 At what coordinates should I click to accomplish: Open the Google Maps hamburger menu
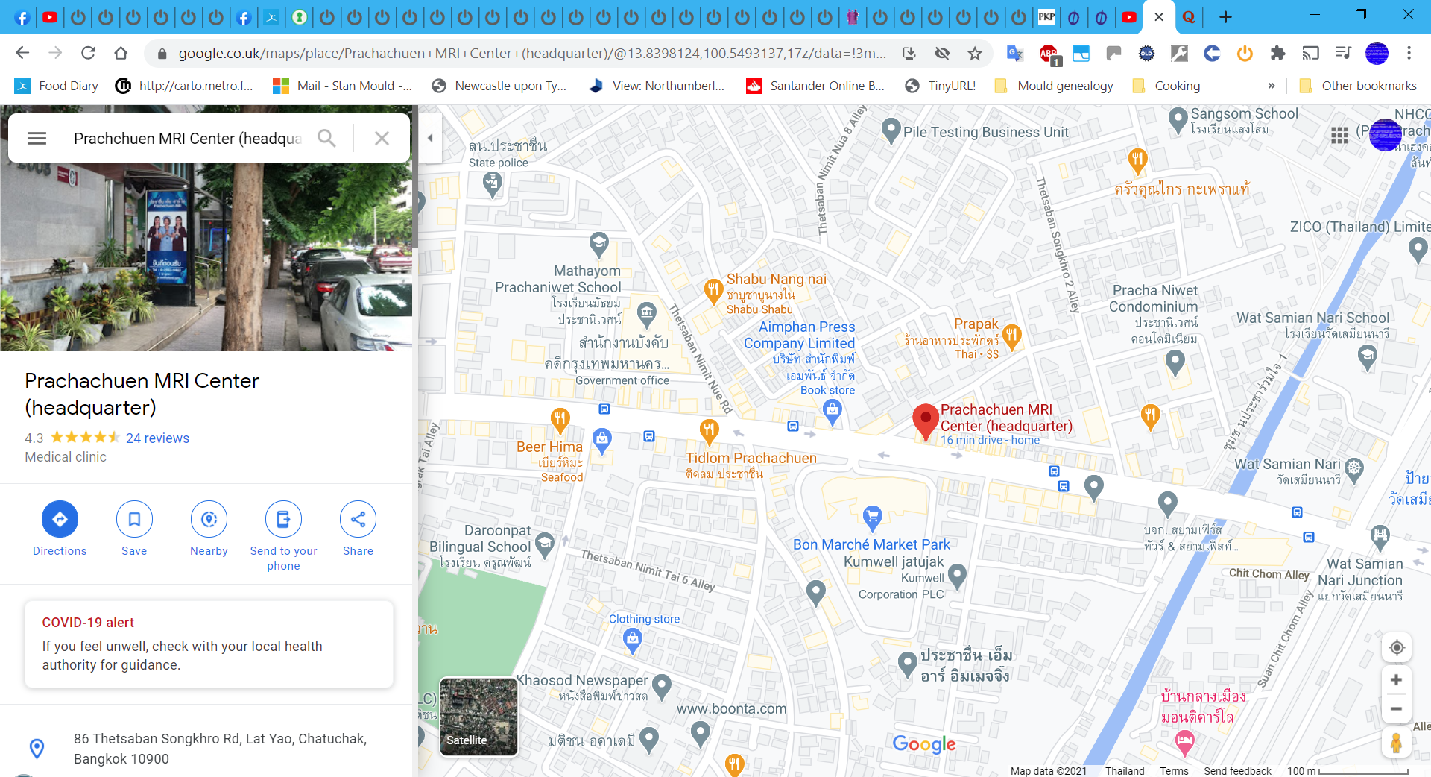coord(37,138)
